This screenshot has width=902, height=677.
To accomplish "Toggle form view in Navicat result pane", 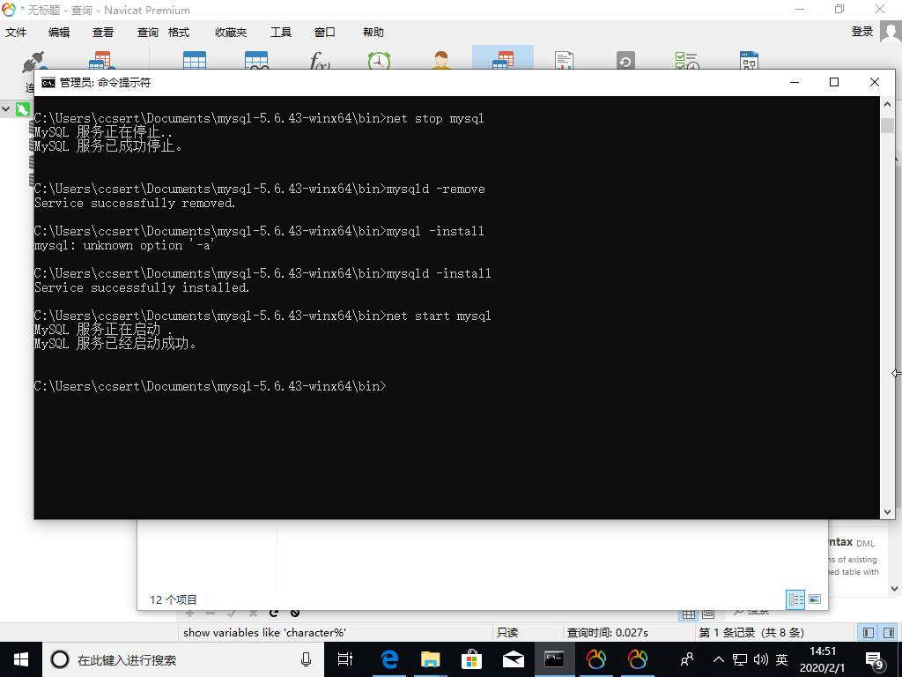I will click(x=708, y=614).
